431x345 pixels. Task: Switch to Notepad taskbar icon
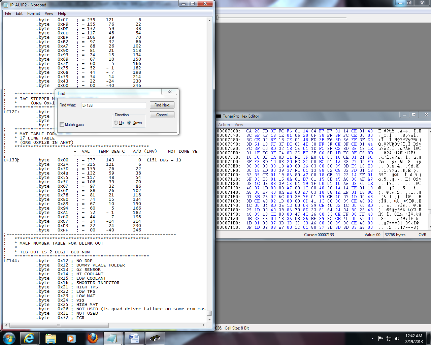coord(113,338)
